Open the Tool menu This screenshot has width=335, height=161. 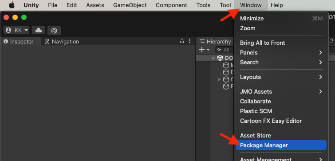[x=225, y=5]
